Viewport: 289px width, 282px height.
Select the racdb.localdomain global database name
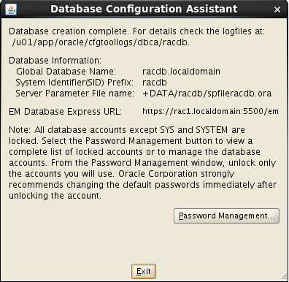pos(181,72)
